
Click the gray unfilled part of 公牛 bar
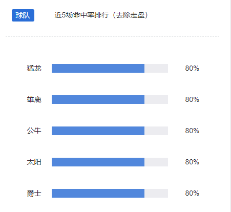[156, 131]
